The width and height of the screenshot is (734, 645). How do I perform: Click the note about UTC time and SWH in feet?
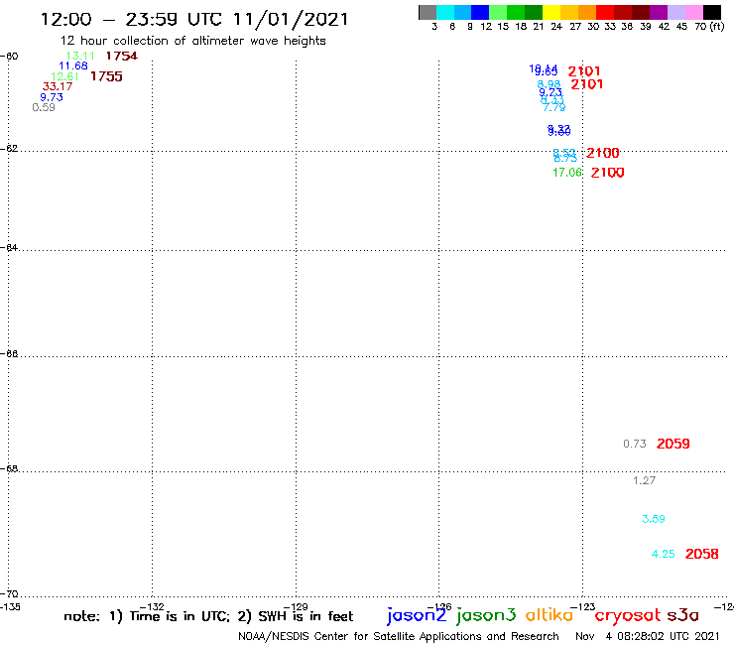(208, 616)
